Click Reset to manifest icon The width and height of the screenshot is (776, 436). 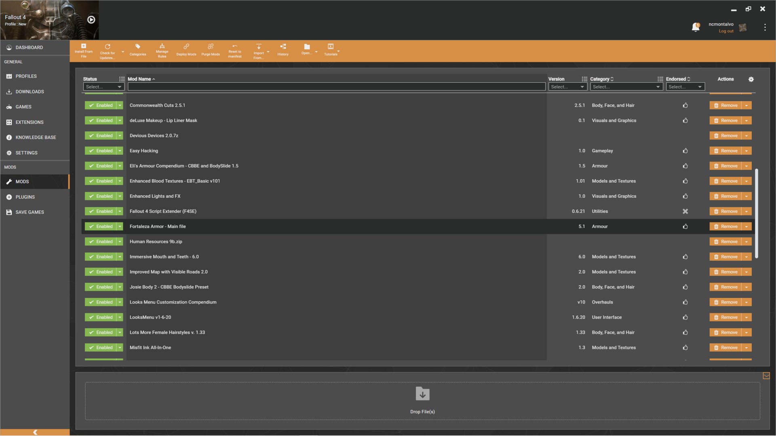(x=235, y=51)
